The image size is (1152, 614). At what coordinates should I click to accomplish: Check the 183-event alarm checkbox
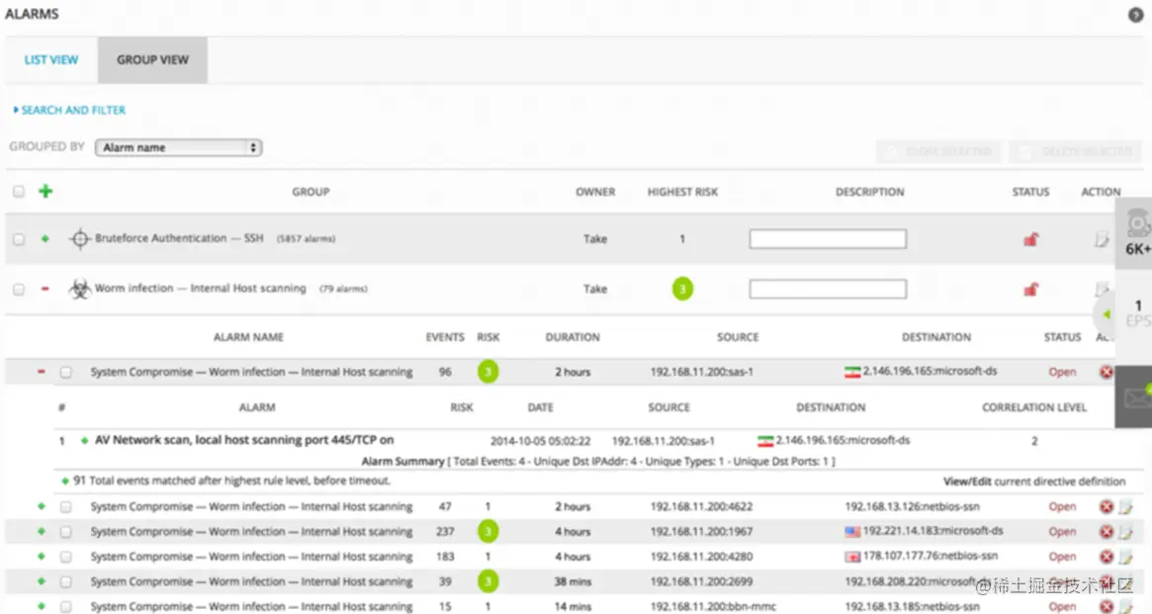(66, 557)
